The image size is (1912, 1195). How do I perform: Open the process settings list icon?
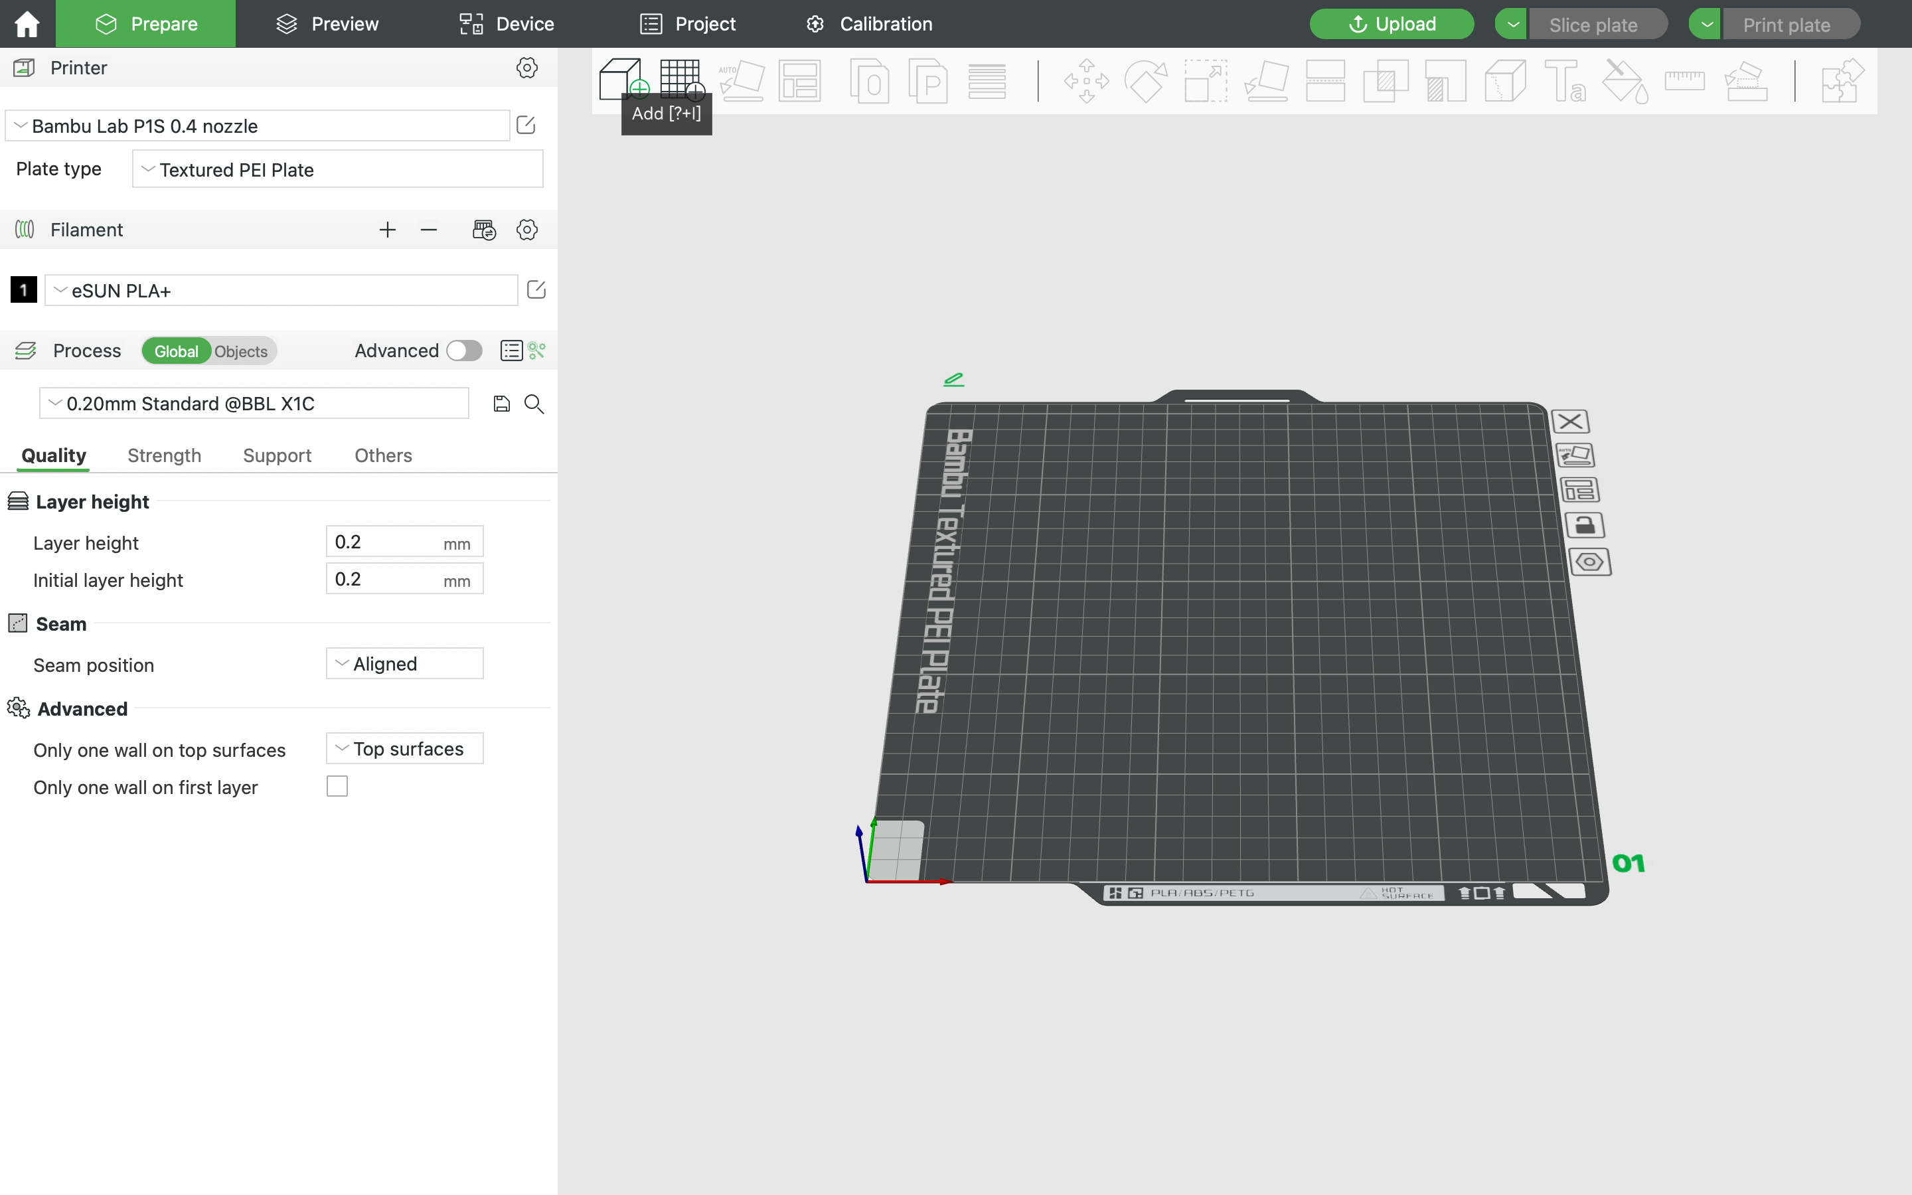pos(511,350)
